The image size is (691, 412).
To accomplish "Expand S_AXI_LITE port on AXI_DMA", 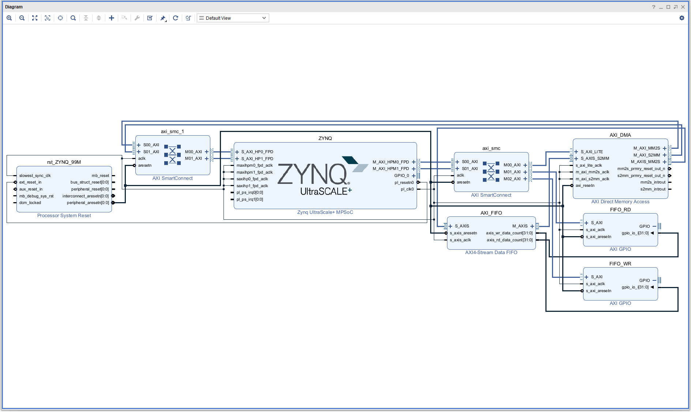I will 577,152.
